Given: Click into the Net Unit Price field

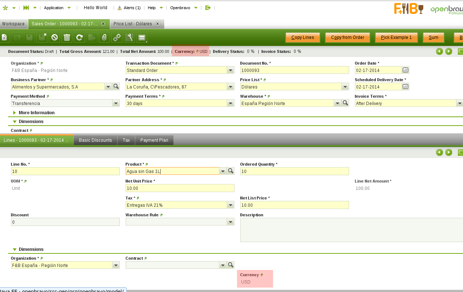Looking at the screenshot, I should click(180, 188).
